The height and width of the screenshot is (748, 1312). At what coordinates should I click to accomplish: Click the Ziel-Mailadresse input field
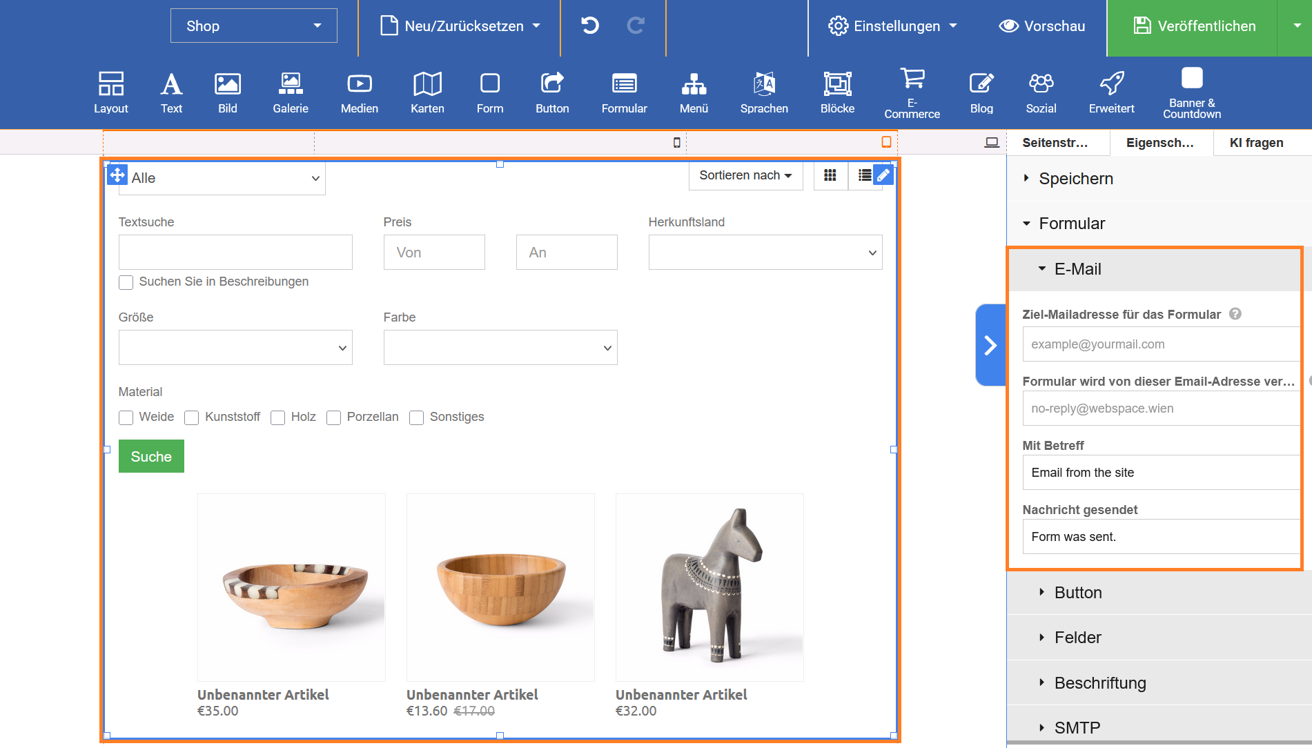coord(1161,344)
